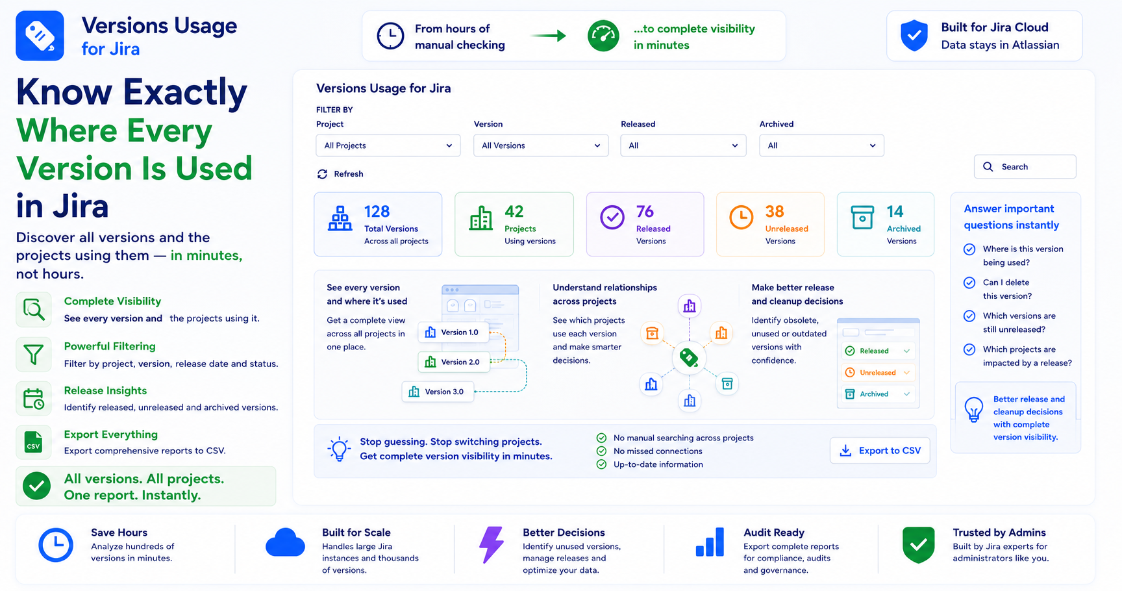The width and height of the screenshot is (1122, 591).
Task: Click the Projects building icon in the 42 card
Action: [x=480, y=219]
